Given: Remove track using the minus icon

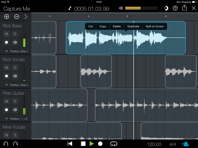Looking at the screenshot, I should (x=16, y=17).
